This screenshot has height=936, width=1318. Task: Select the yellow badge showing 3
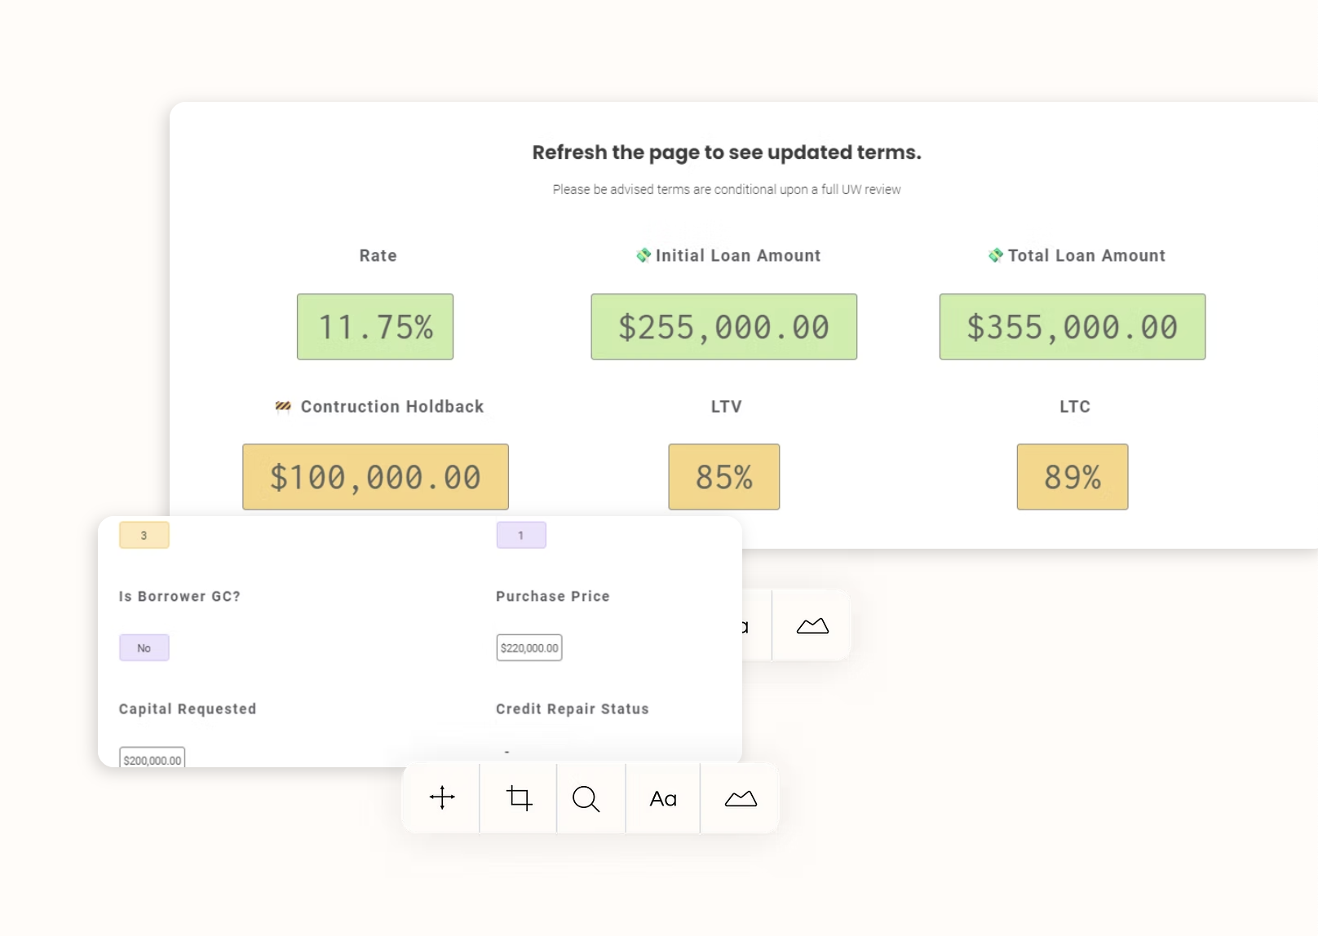(x=144, y=536)
